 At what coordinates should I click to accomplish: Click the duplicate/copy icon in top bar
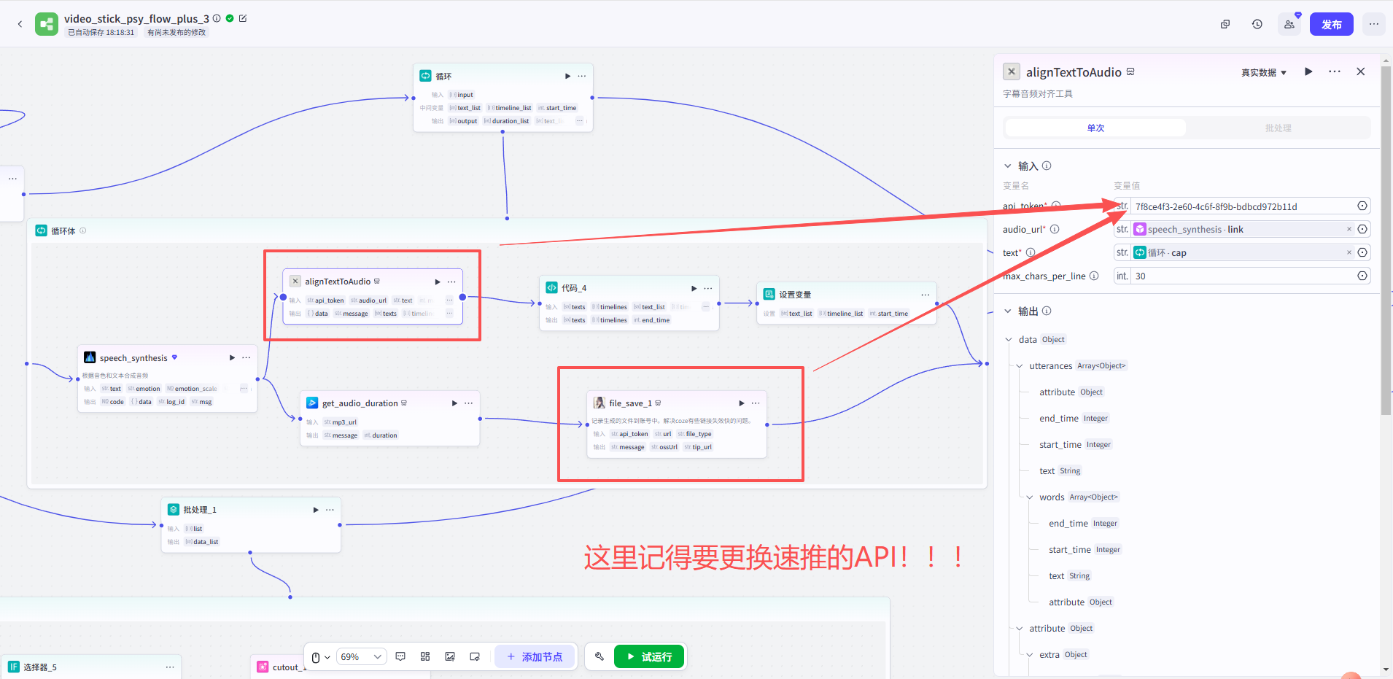[1225, 24]
